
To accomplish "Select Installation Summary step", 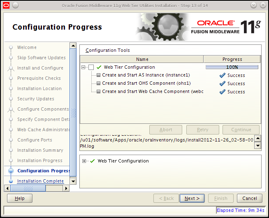I will [40, 150].
